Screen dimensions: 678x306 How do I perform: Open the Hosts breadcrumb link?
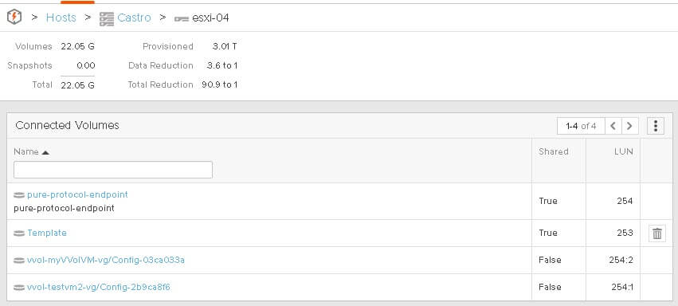(61, 18)
